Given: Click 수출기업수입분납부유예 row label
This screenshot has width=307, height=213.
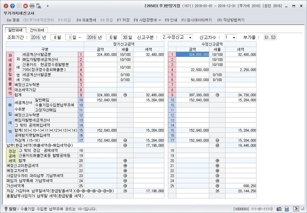Looking at the screenshot, I should click(55, 105).
